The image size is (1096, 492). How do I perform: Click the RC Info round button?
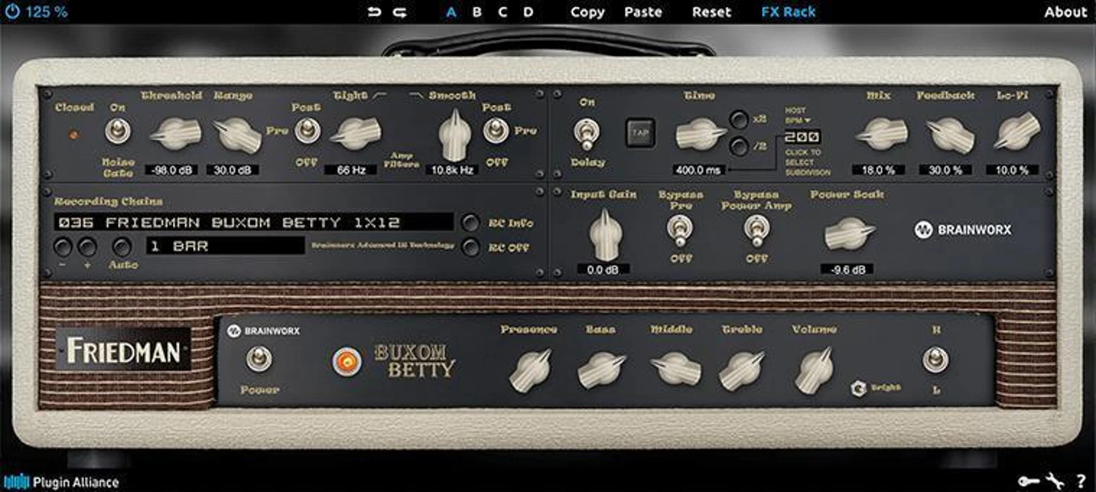pyautogui.click(x=470, y=223)
